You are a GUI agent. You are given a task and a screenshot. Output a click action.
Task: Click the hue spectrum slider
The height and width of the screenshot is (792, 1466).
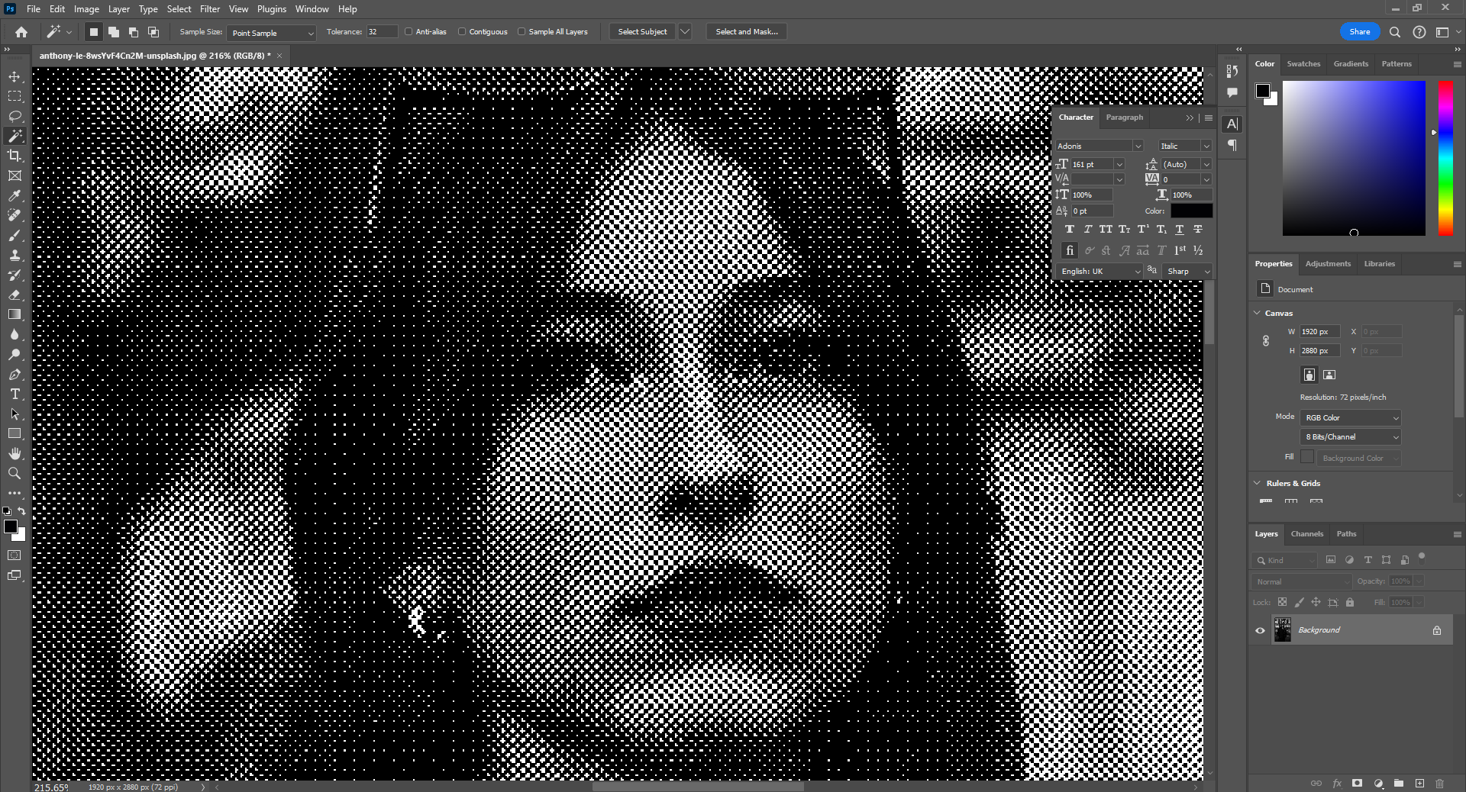coord(1445,158)
